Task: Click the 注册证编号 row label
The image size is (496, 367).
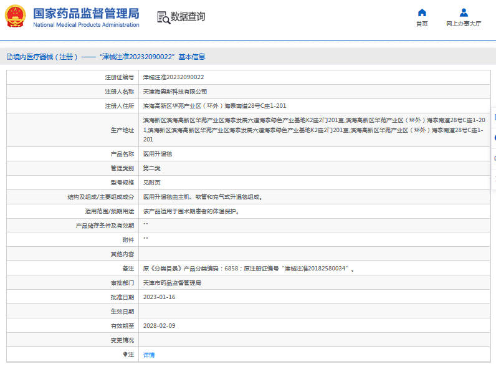Action: (119, 77)
